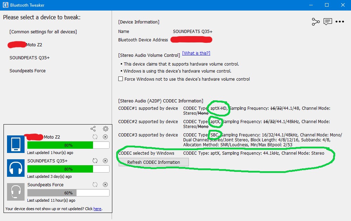This screenshot has width=351, height=221.
Task: Click the CODEC#2 supported by device label
Action: [148, 122]
